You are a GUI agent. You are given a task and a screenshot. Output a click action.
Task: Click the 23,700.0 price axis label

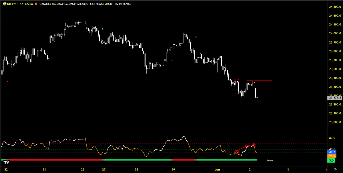tap(336, 60)
